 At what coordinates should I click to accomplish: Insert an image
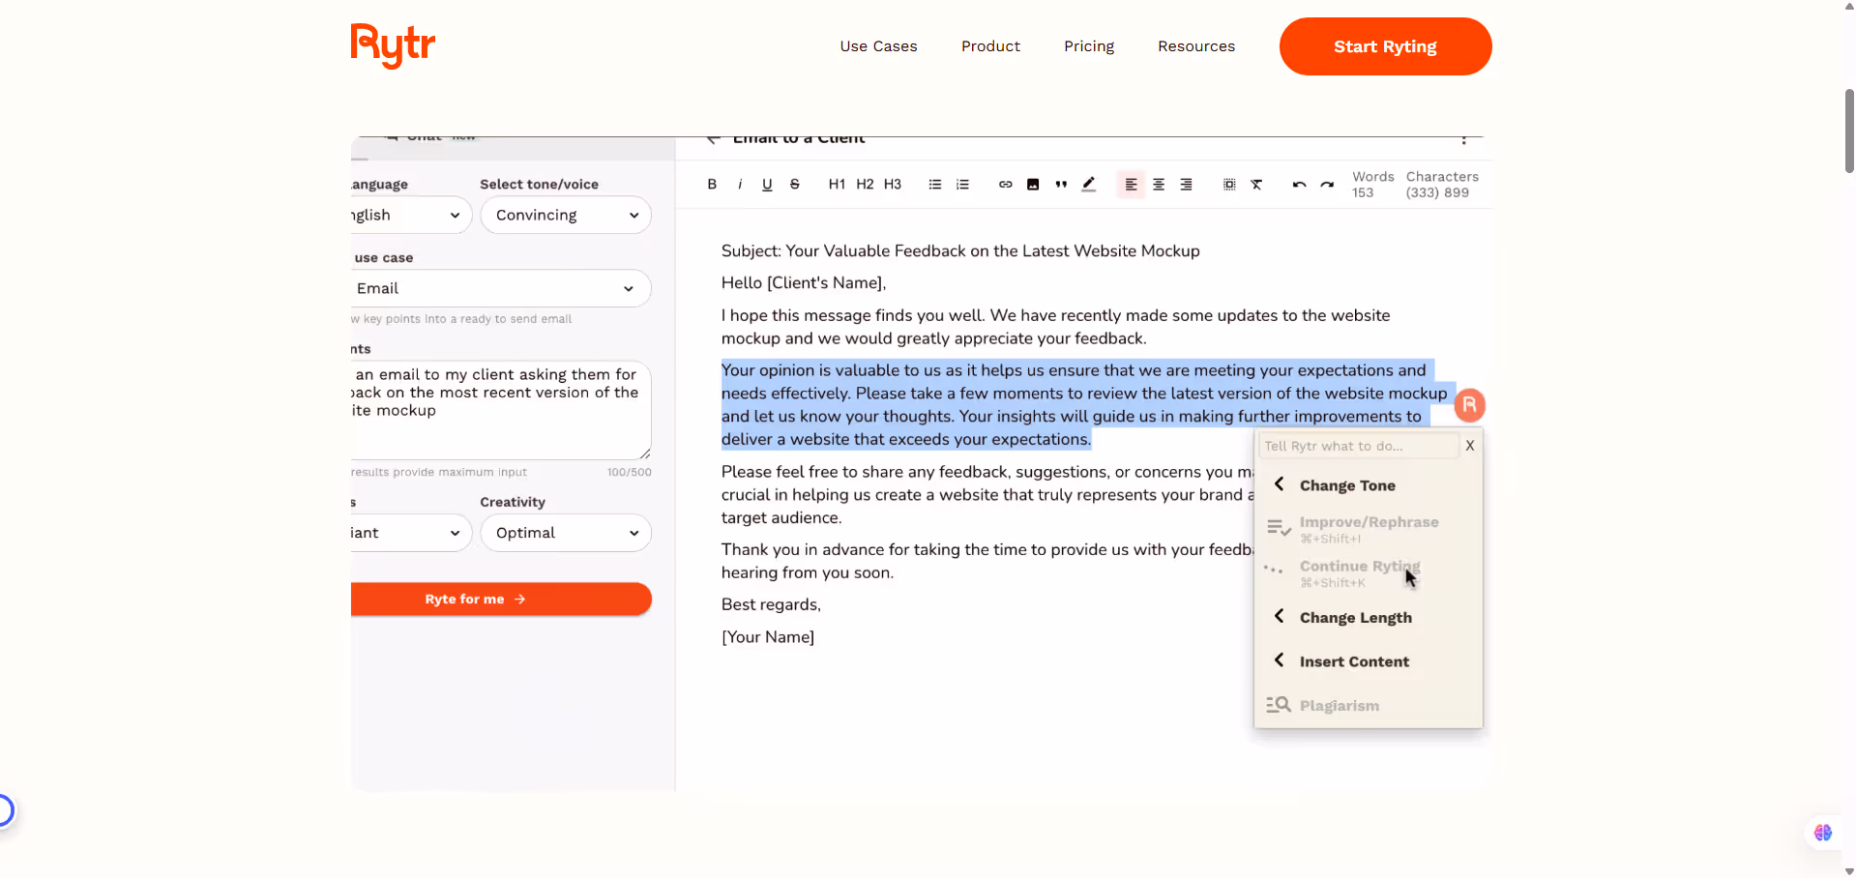tap(1033, 184)
